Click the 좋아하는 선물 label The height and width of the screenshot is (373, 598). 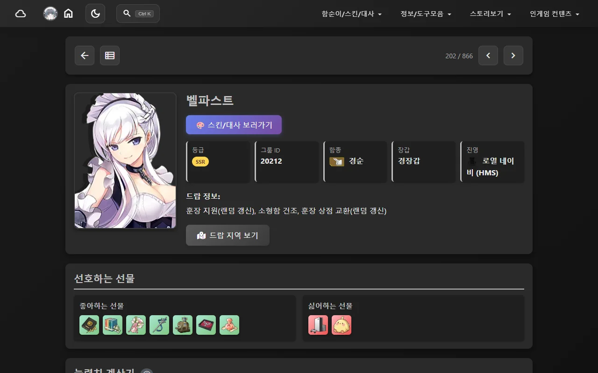(101, 306)
